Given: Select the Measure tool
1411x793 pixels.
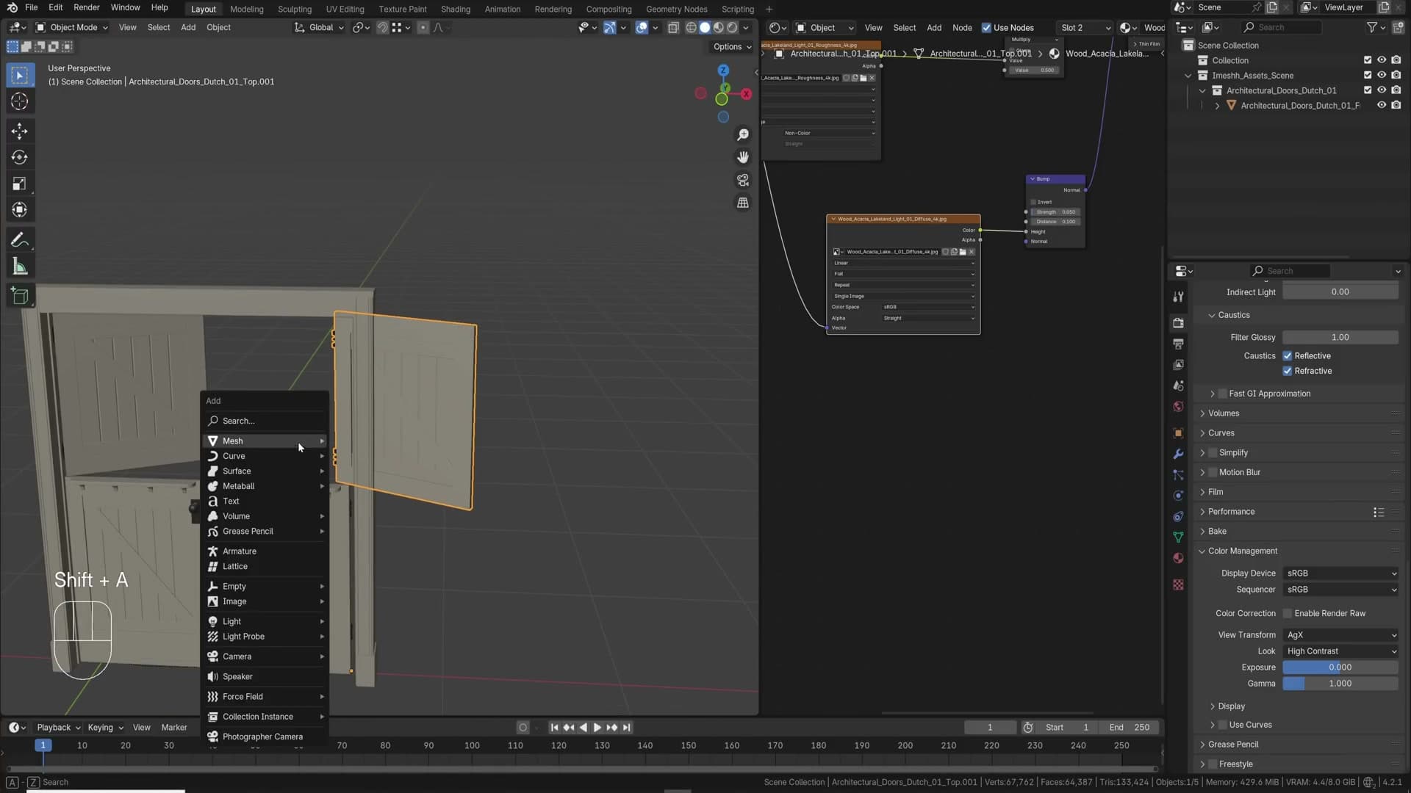Looking at the screenshot, I should point(20,267).
